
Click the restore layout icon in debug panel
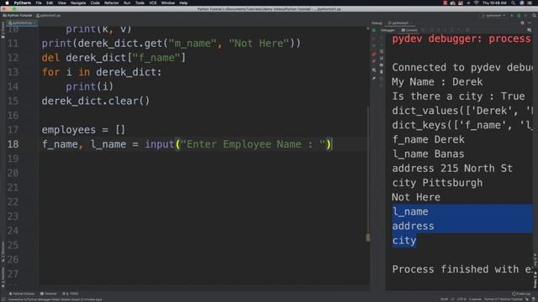pyautogui.click(x=530, y=30)
